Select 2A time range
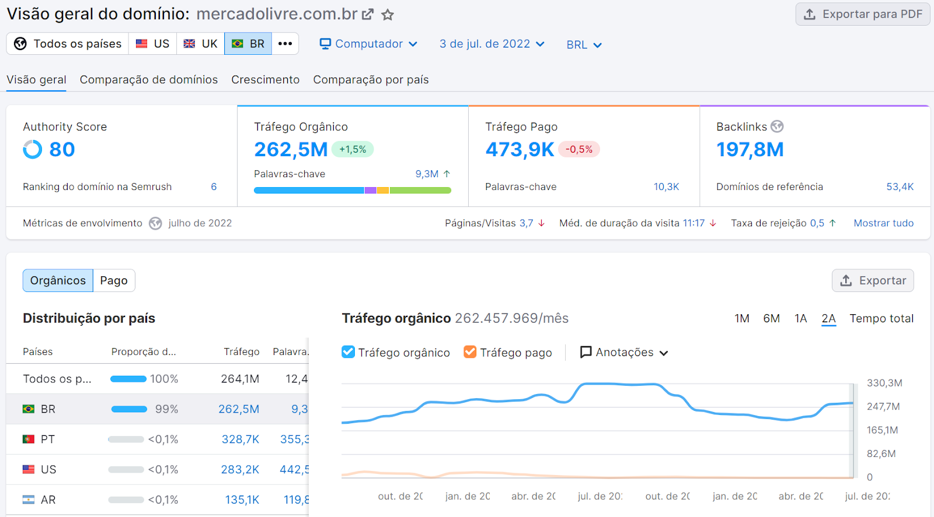Screen dimensions: 934x517 point(828,319)
